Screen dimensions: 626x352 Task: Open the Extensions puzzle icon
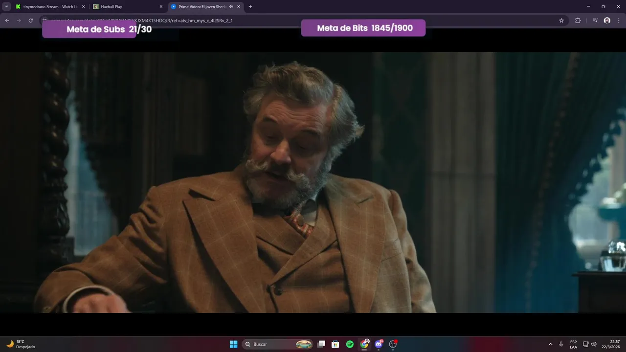(x=578, y=21)
